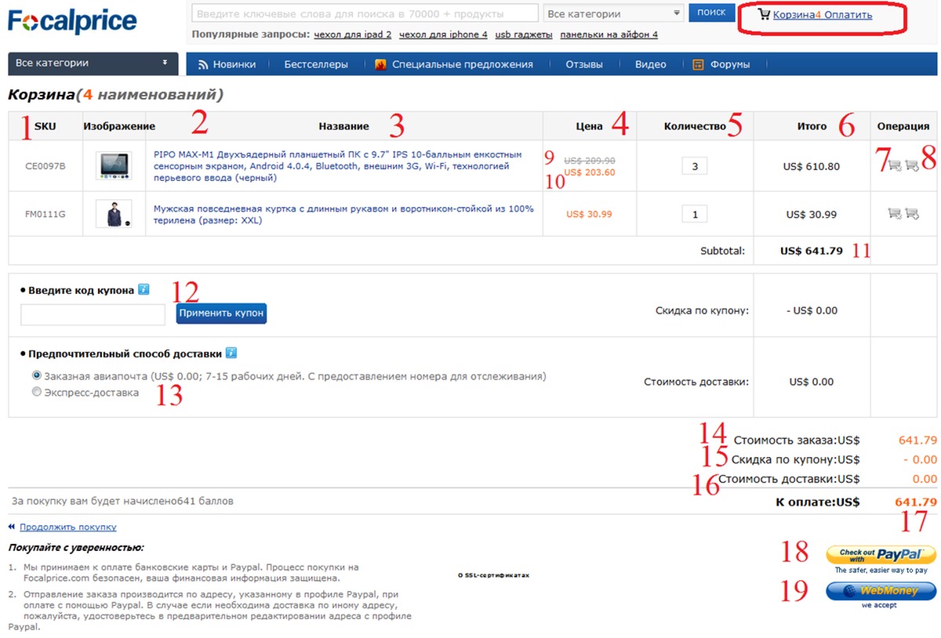Open the PIPO tablet product thumbnail
This screenshot has height=638, width=941.
coord(114,166)
